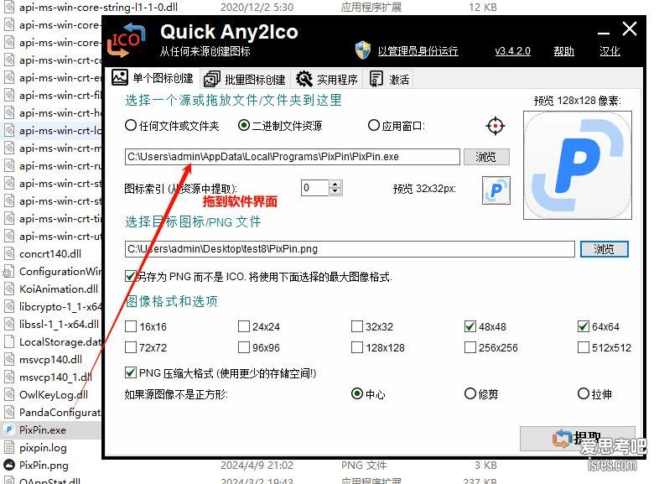Click the 提取 extract button

pos(578,439)
